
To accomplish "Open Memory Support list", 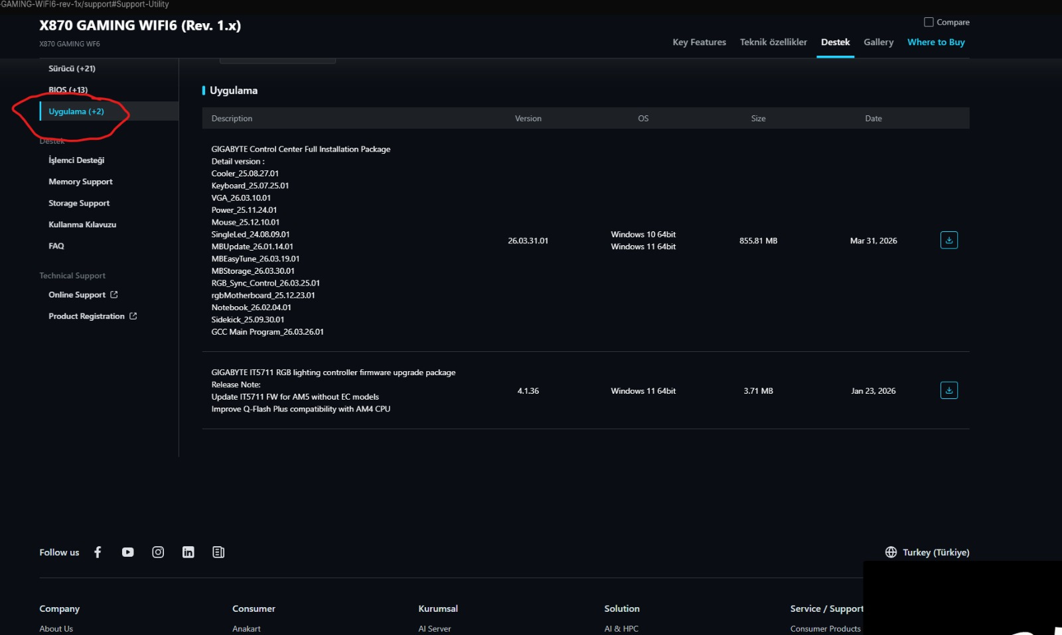I will pyautogui.click(x=80, y=182).
